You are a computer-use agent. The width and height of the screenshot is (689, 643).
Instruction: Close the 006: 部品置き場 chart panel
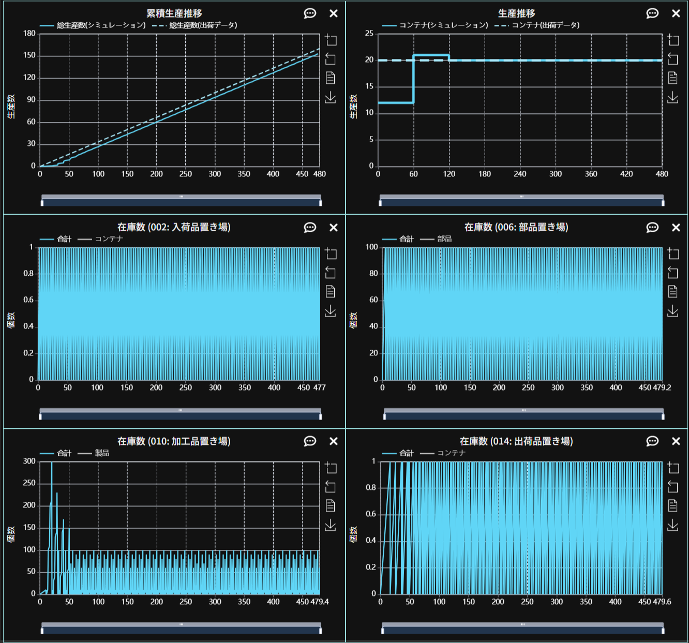coord(676,228)
